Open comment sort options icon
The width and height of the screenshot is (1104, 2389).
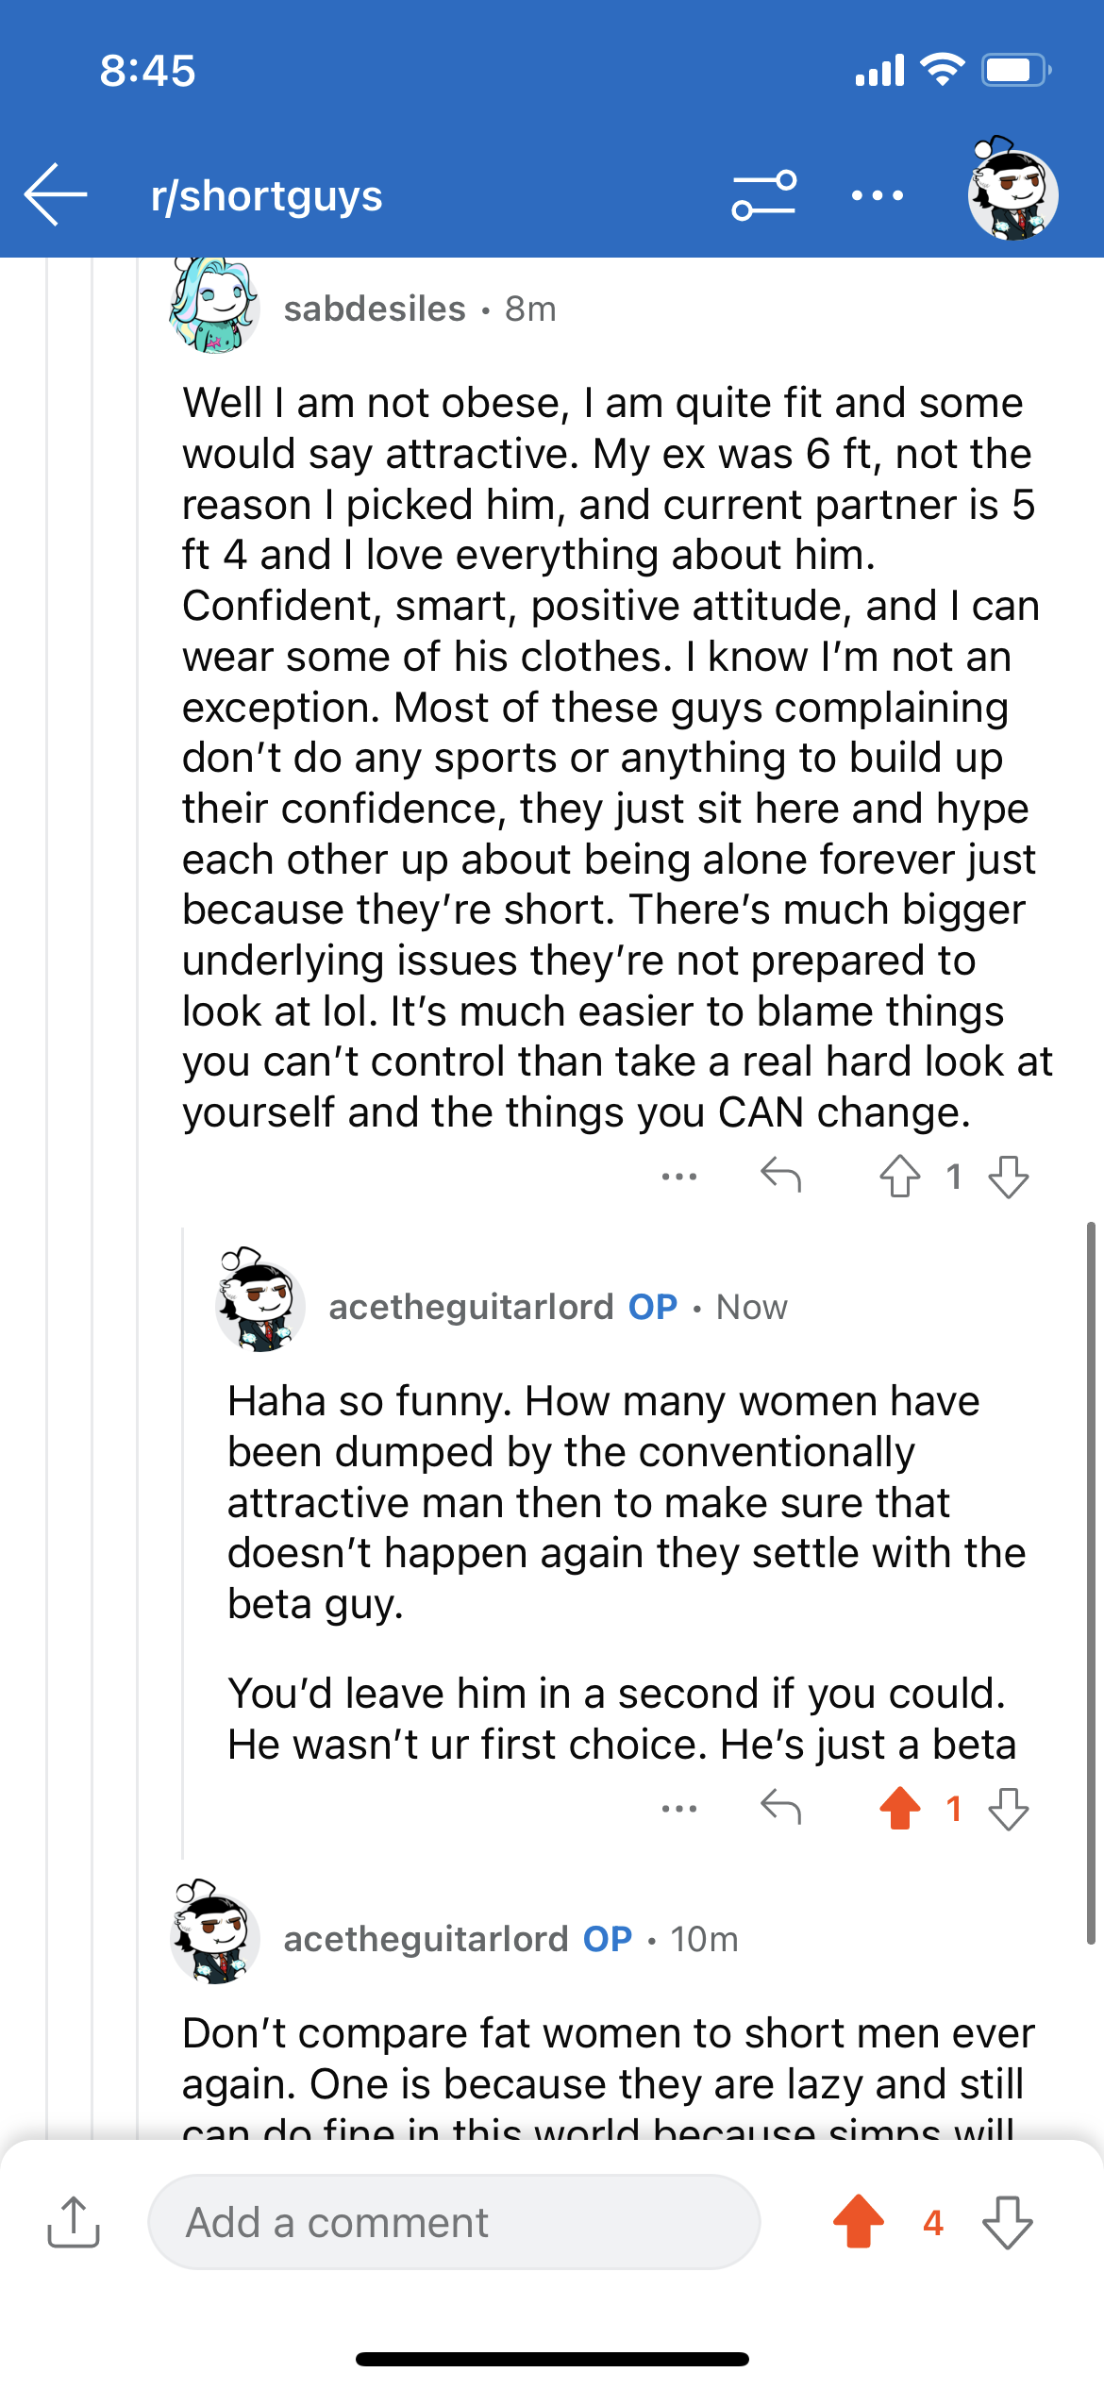click(x=764, y=195)
